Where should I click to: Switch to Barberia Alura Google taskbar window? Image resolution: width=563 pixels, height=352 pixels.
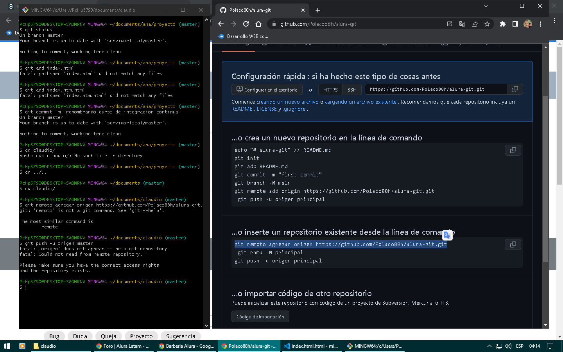tap(186, 346)
